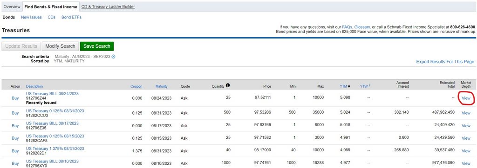Image resolution: width=477 pixels, height=168 pixels.
Task: Click the estimated total 487,962.450
Action: tap(443, 112)
